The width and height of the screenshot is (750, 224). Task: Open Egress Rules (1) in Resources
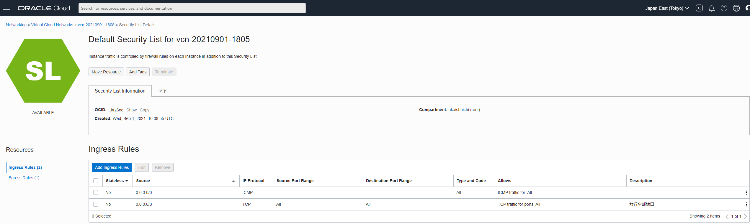pyautogui.click(x=24, y=178)
